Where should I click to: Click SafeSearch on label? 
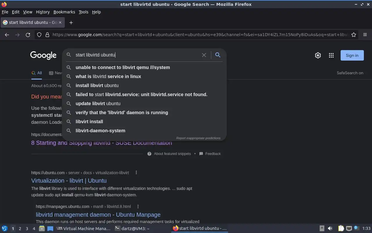(x=350, y=73)
